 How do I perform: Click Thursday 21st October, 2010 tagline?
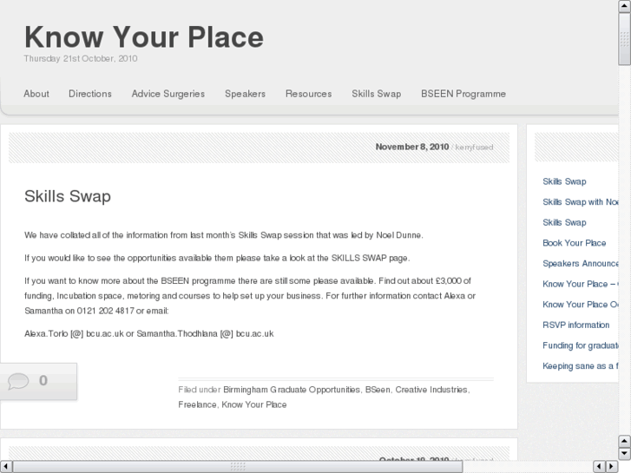point(81,59)
